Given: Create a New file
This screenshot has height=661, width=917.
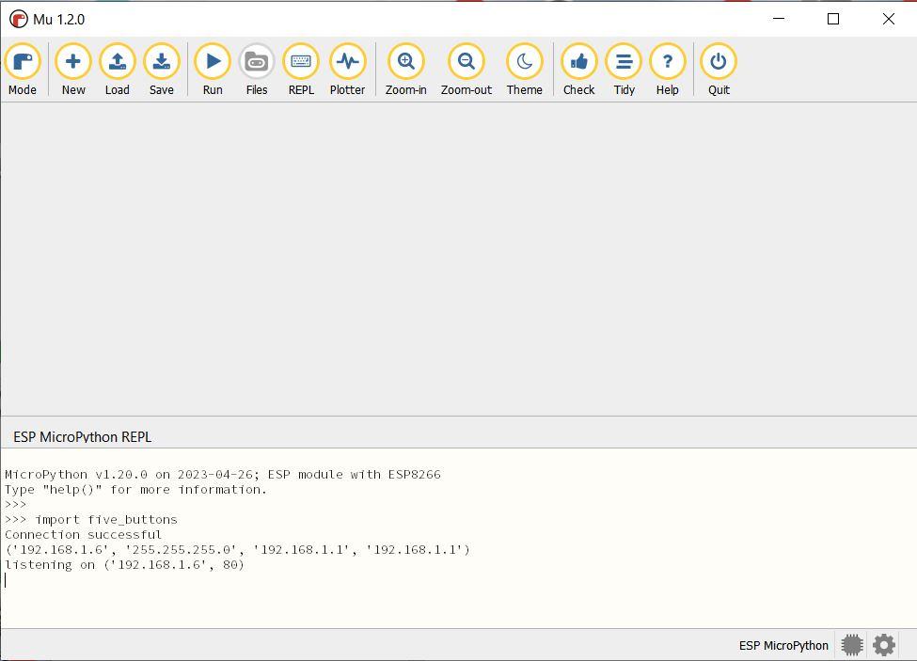Looking at the screenshot, I should pos(73,70).
